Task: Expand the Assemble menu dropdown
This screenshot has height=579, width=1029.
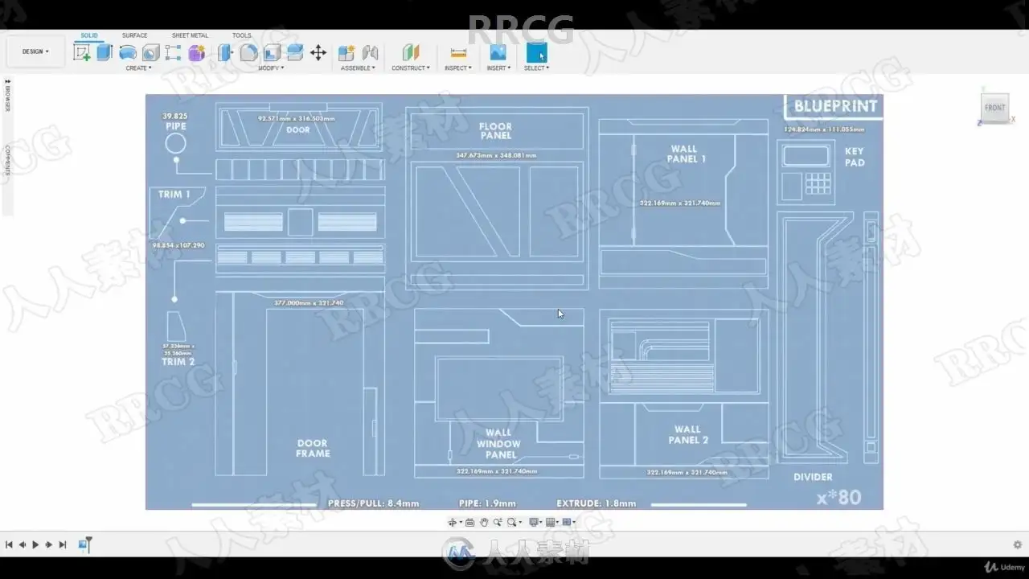Action: pyautogui.click(x=358, y=68)
